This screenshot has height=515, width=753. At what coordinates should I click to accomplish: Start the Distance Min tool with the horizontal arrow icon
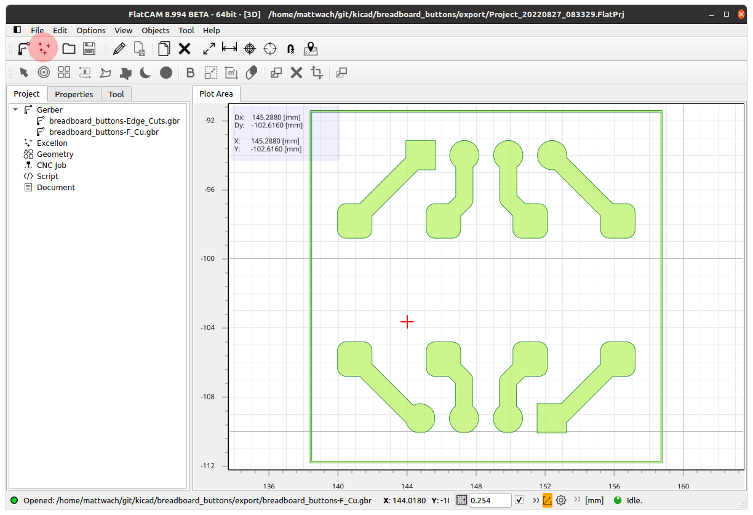(x=229, y=49)
